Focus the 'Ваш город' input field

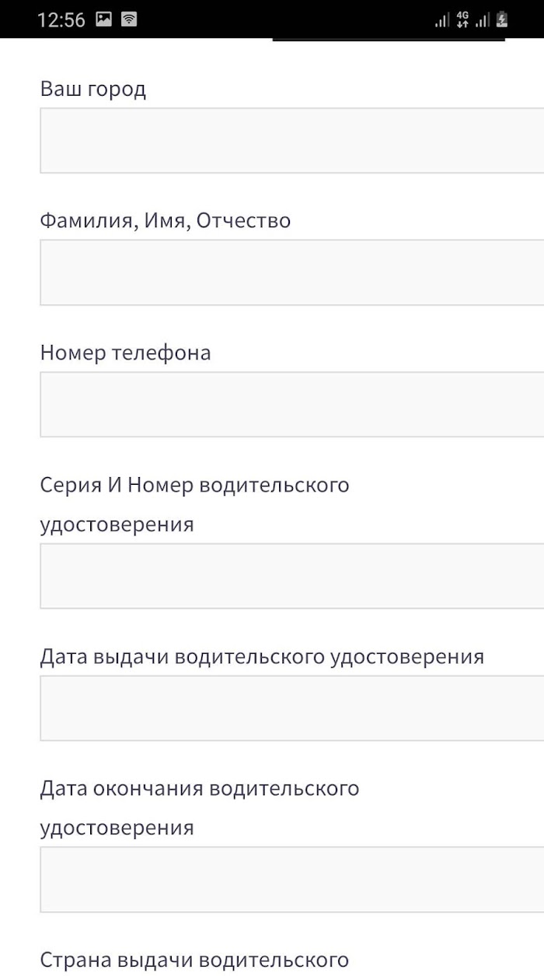pyautogui.click(x=292, y=141)
